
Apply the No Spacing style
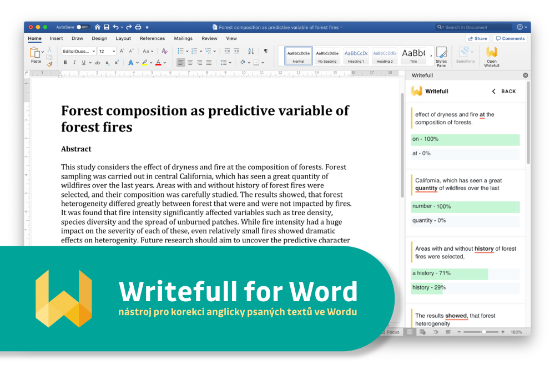pyautogui.click(x=327, y=55)
